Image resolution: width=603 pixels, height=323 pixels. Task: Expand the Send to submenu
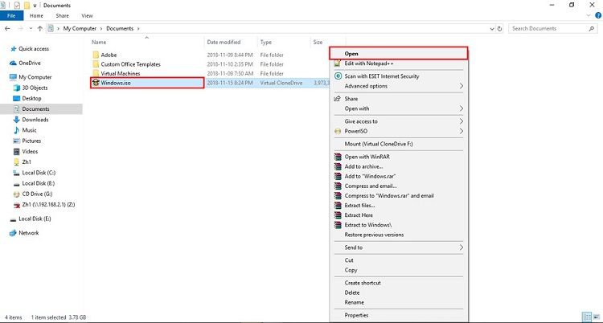[461, 247]
